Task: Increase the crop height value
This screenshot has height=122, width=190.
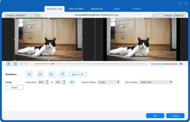Action: (64, 81)
